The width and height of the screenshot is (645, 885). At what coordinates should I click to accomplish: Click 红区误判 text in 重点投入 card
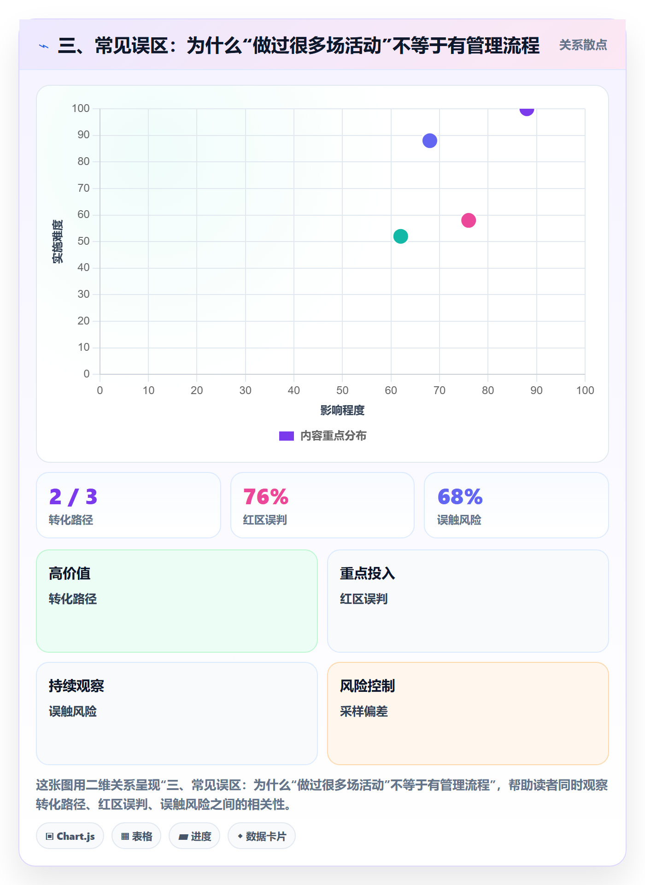pos(364,599)
